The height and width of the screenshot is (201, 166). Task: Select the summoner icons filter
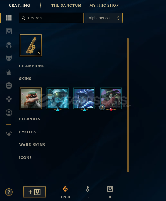(9, 113)
